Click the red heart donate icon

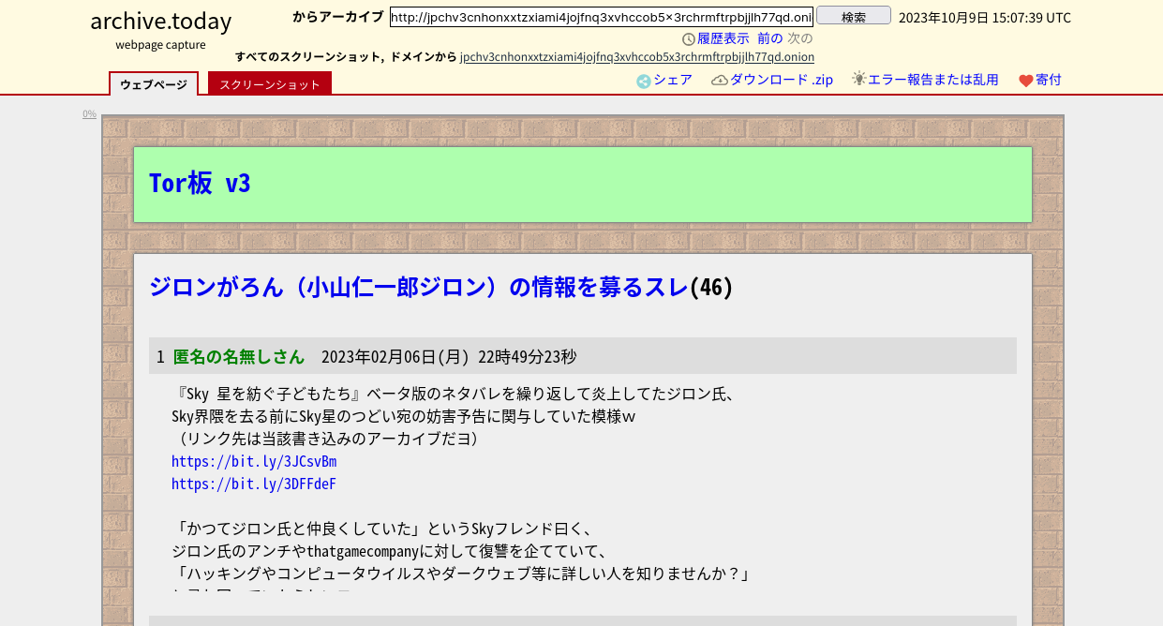coord(1025,82)
